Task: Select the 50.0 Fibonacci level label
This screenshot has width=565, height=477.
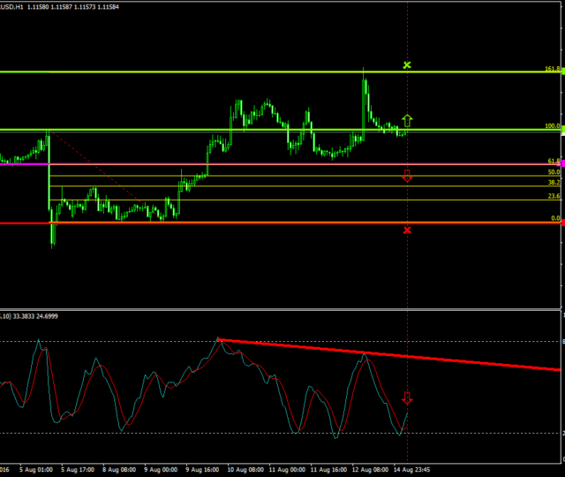Action: pos(554,171)
